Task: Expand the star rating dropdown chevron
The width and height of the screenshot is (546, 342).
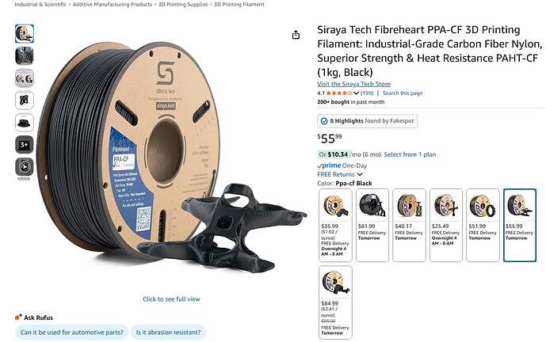Action: [x=356, y=93]
